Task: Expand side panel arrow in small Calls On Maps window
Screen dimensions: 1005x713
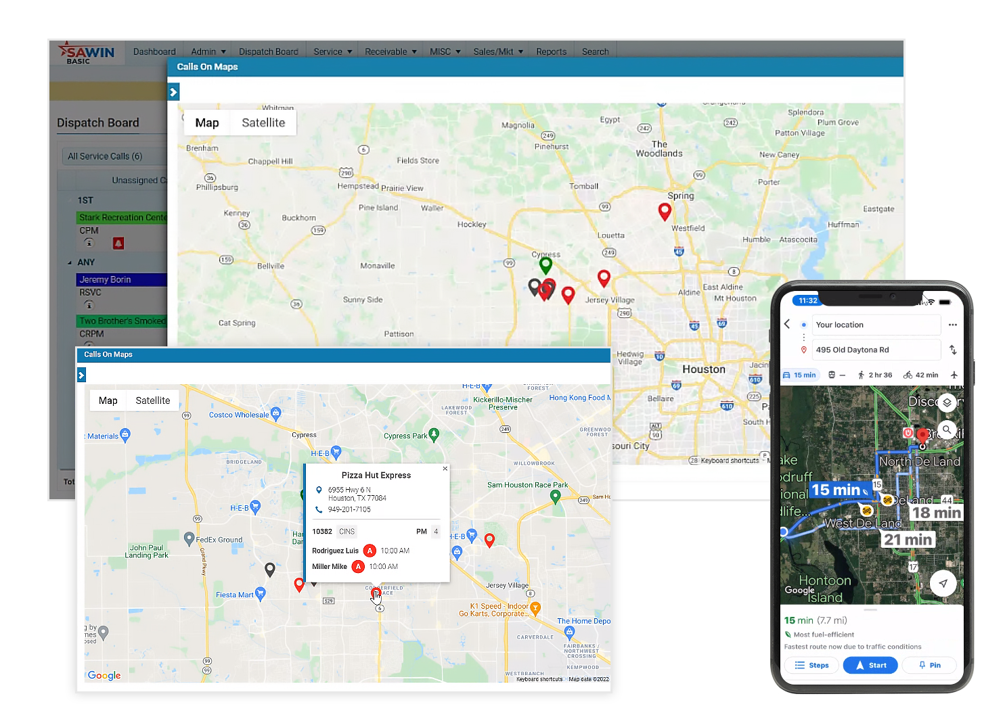Action: [x=81, y=375]
